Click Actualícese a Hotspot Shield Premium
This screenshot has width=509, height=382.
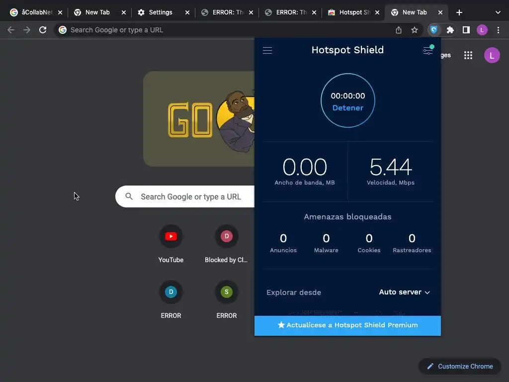[x=347, y=325]
